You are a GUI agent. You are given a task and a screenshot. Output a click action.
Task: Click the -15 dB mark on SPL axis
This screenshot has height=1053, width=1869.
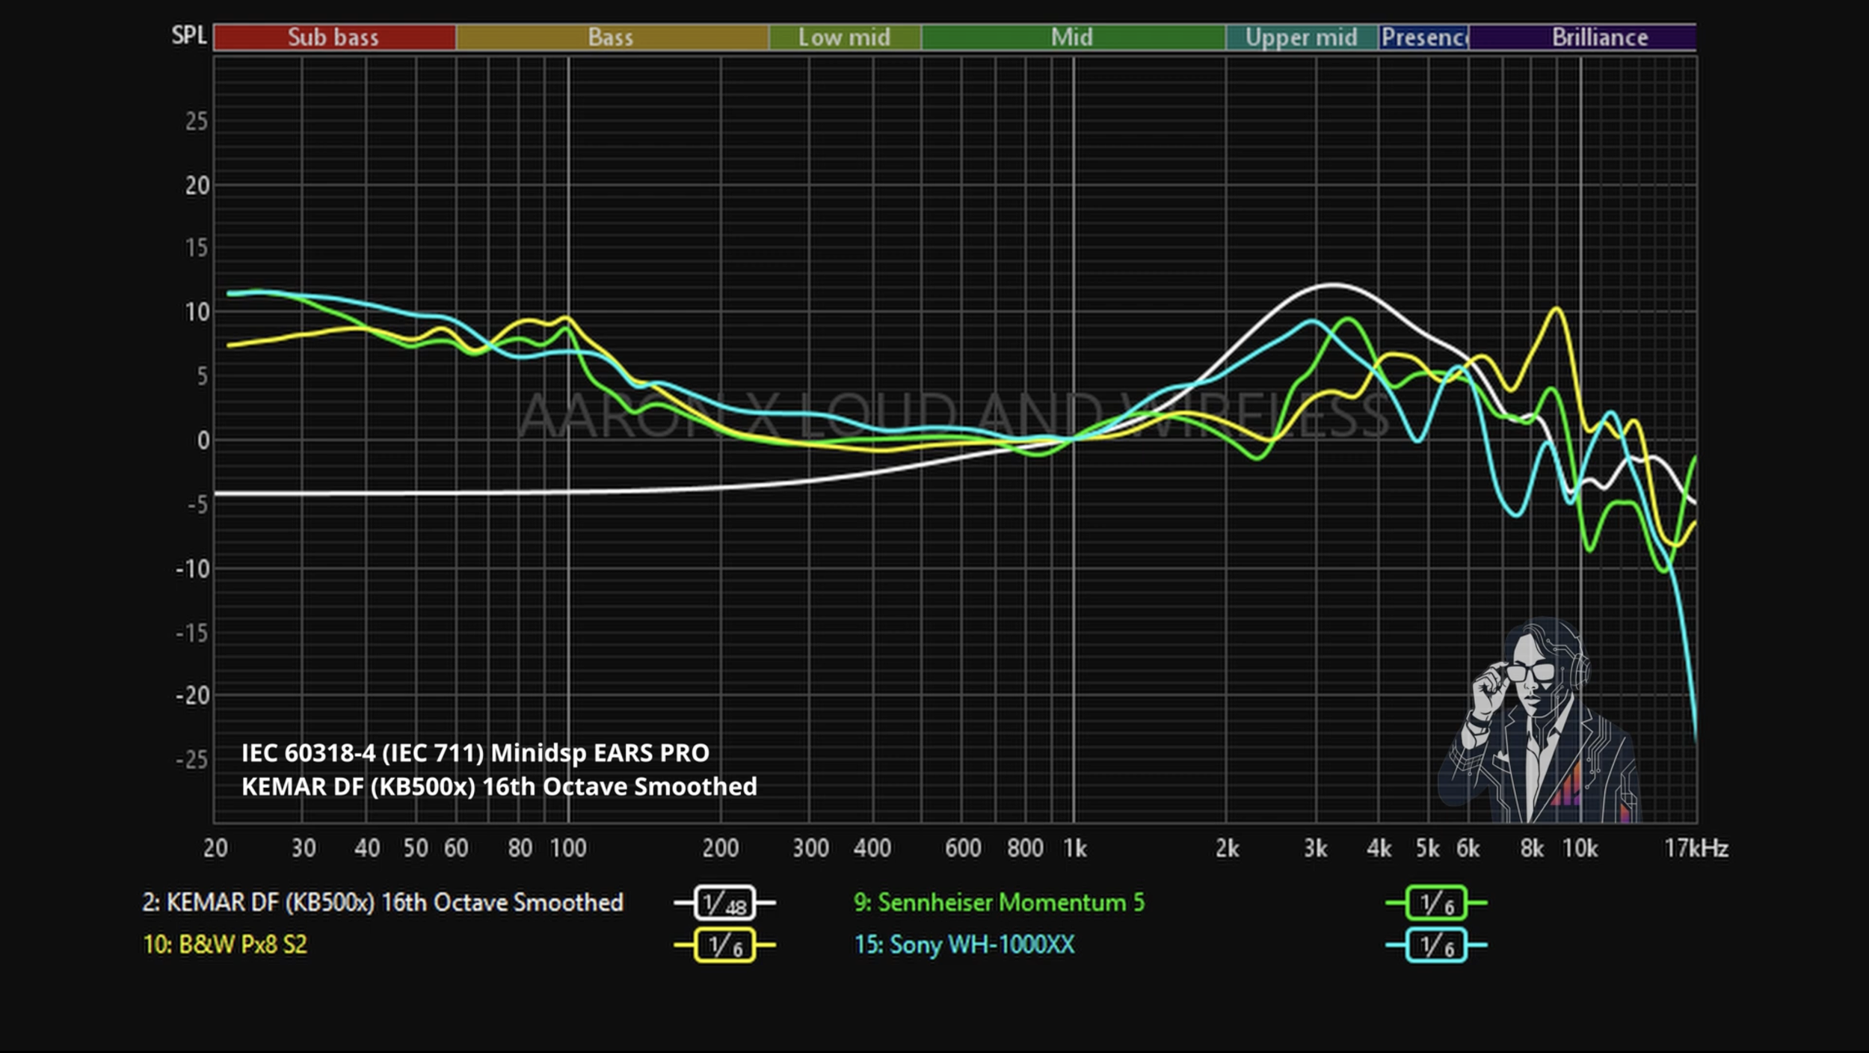point(192,634)
